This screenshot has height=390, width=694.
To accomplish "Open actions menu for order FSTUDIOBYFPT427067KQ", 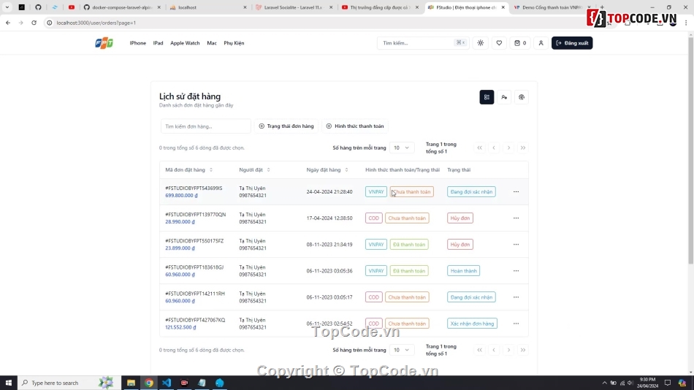I will point(516,324).
